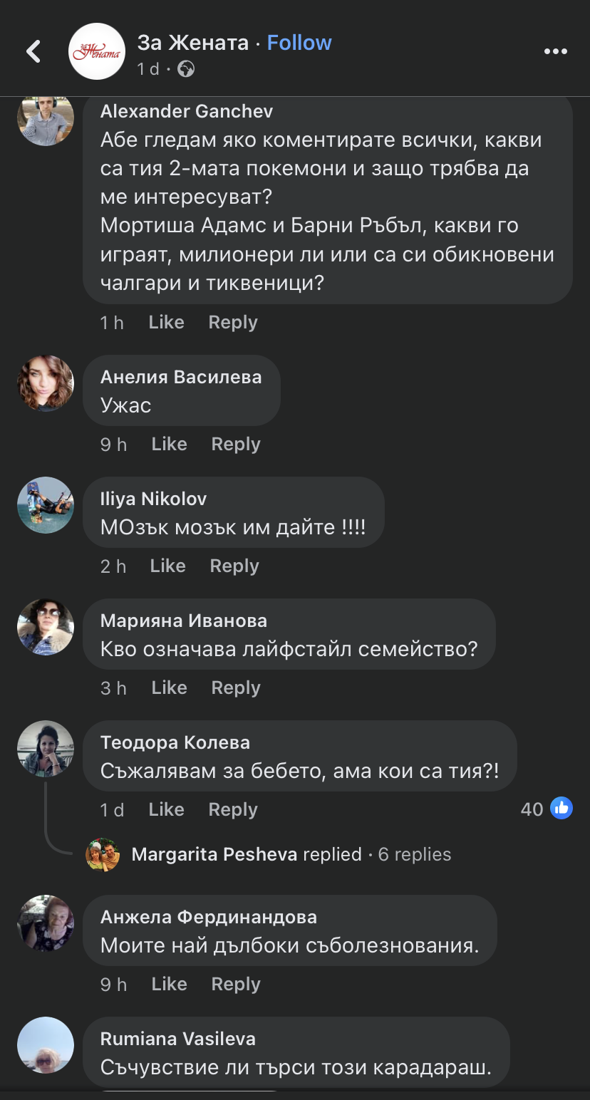Tap Margarita Pesheva's small reply avatar
This screenshot has height=1100, width=590.
103,854
